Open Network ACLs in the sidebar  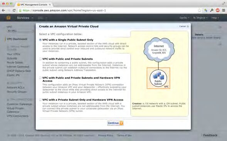15,88
